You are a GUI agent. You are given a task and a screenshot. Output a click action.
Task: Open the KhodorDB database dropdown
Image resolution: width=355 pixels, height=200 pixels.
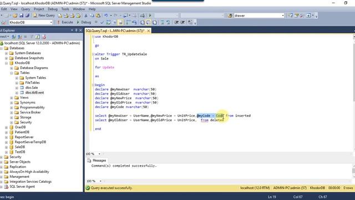(x=51, y=22)
